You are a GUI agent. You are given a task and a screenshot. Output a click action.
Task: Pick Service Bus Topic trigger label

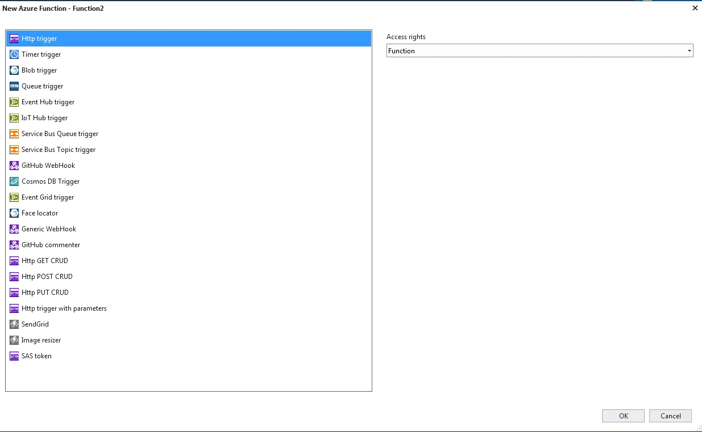point(58,150)
